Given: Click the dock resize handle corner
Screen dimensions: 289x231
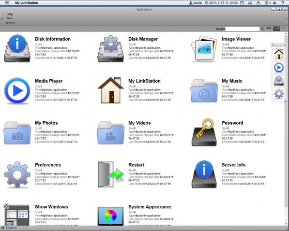Looking at the screenshot, I should [x=285, y=101].
